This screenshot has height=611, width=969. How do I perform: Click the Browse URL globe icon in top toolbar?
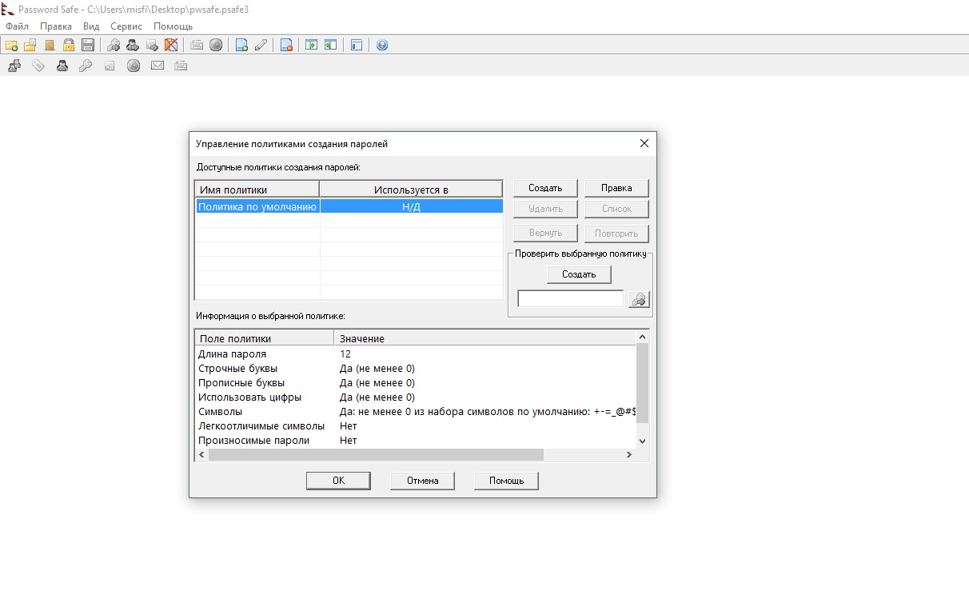pyautogui.click(x=216, y=45)
